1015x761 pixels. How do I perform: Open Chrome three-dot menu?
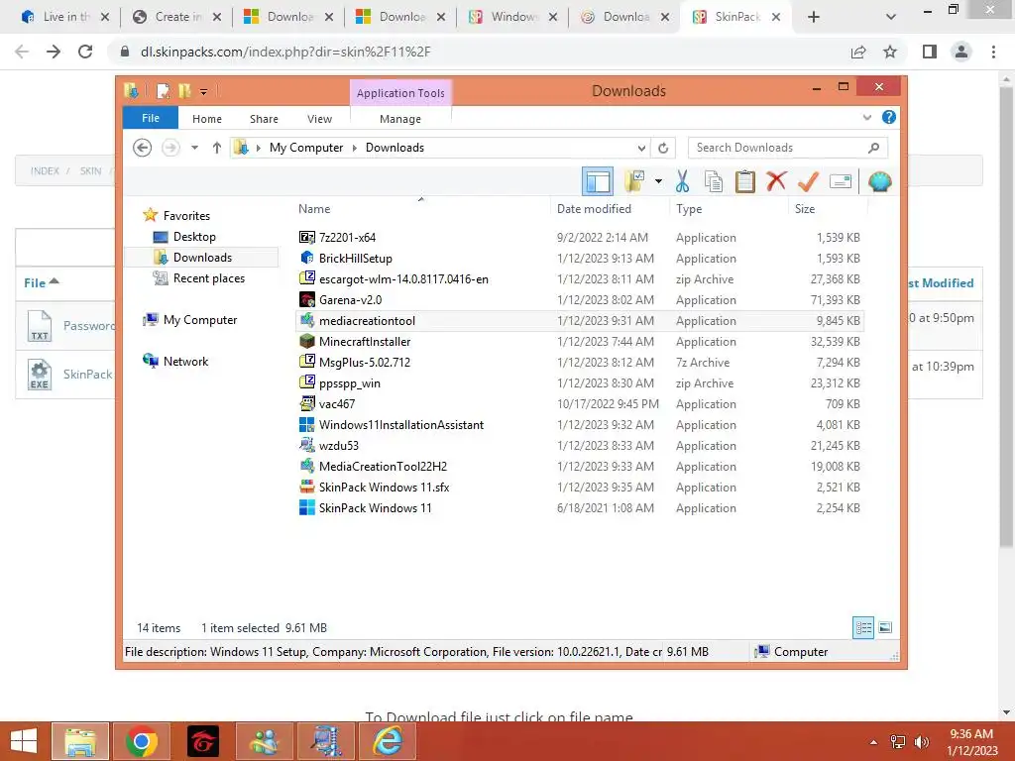(993, 52)
